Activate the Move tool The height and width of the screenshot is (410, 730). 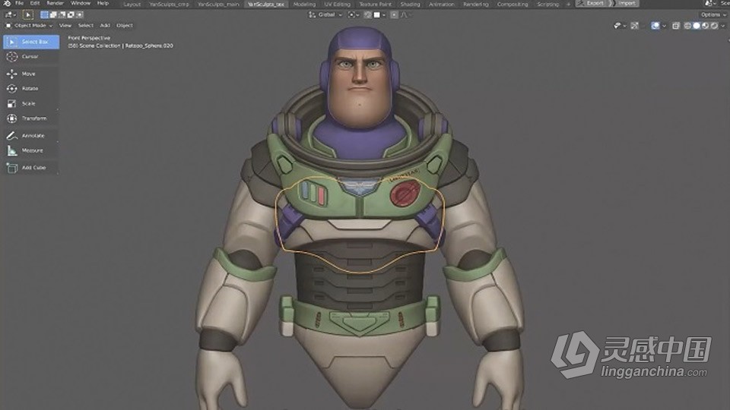[31, 74]
